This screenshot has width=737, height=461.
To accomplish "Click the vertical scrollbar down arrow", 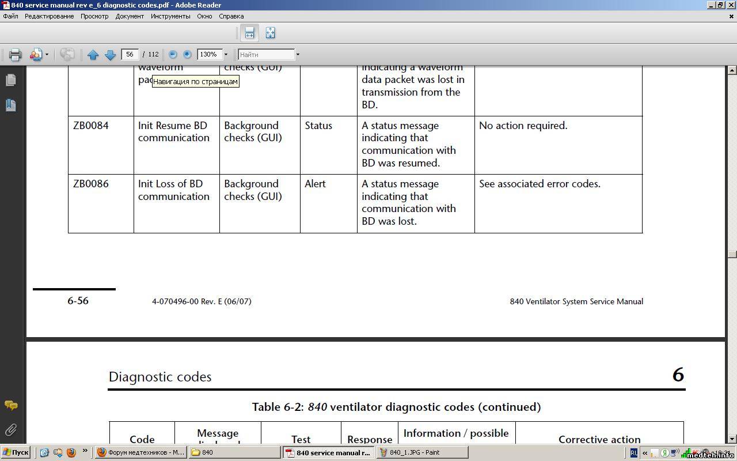I will pos(732,439).
